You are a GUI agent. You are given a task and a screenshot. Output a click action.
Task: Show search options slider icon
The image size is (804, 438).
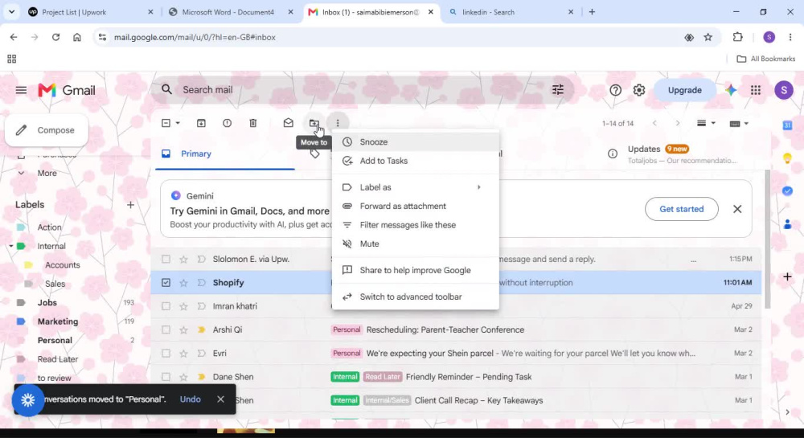tap(558, 90)
